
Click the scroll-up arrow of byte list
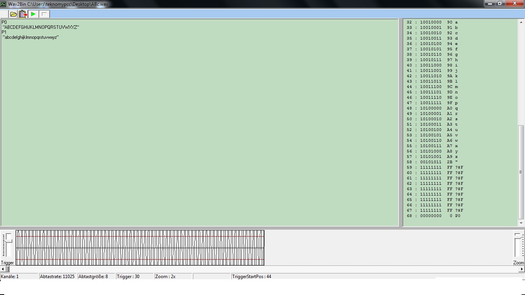coord(522,22)
